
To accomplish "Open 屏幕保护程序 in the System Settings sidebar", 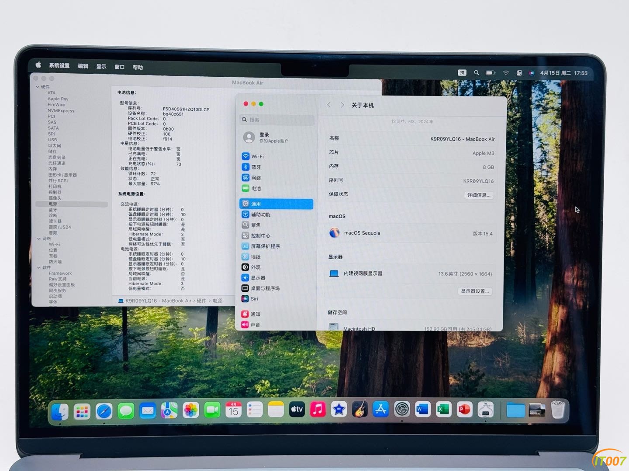I will click(x=276, y=246).
